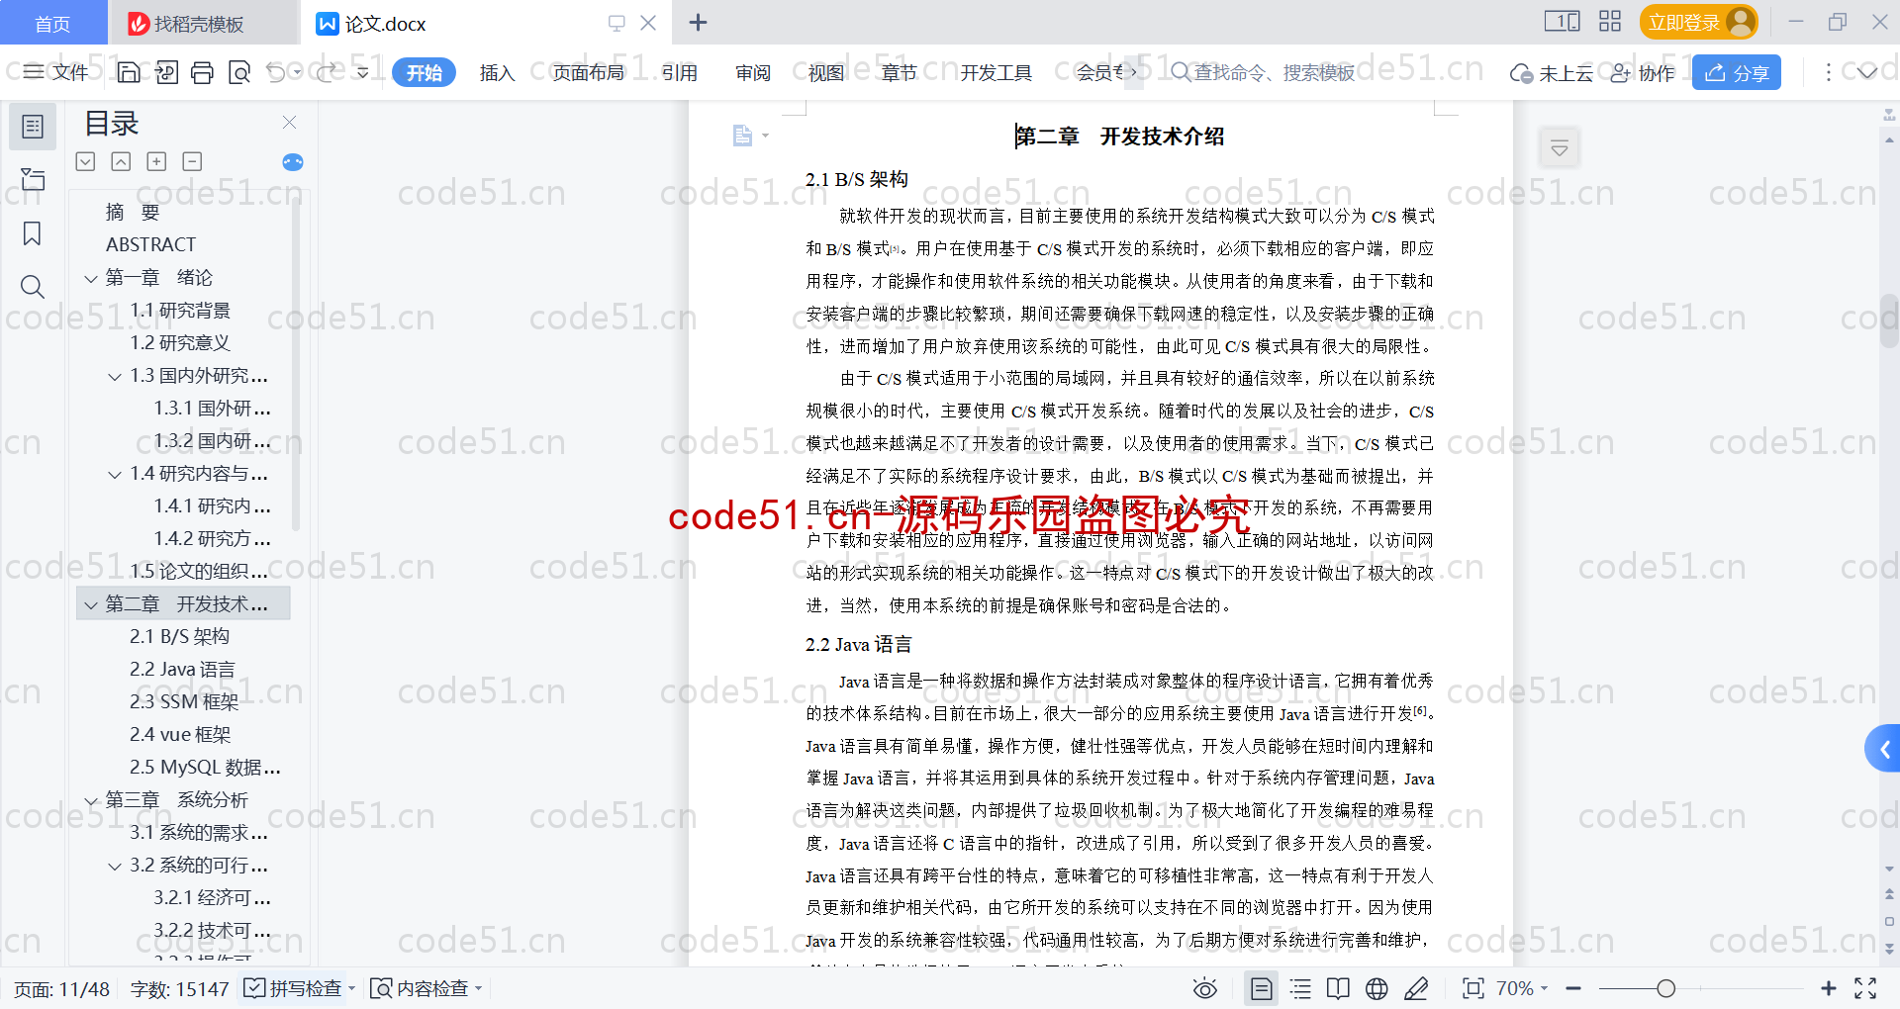Screen dimensions: 1900x1009
Task: Toggle eye protection mode icon
Action: point(1204,988)
